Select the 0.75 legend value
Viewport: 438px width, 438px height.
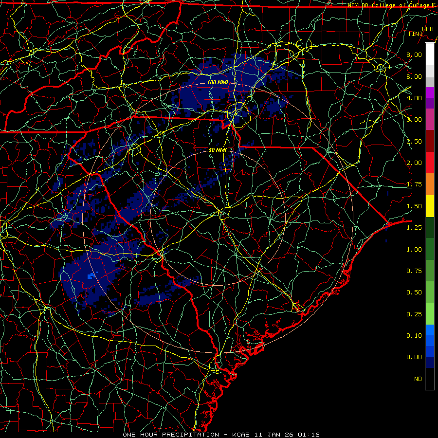point(414,271)
